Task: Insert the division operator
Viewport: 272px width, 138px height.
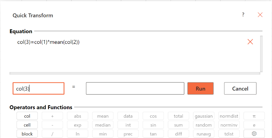Action: pyautogui.click(x=52, y=134)
